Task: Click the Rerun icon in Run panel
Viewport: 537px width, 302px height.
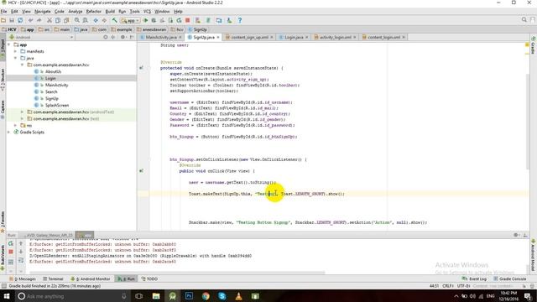Action: point(11,243)
